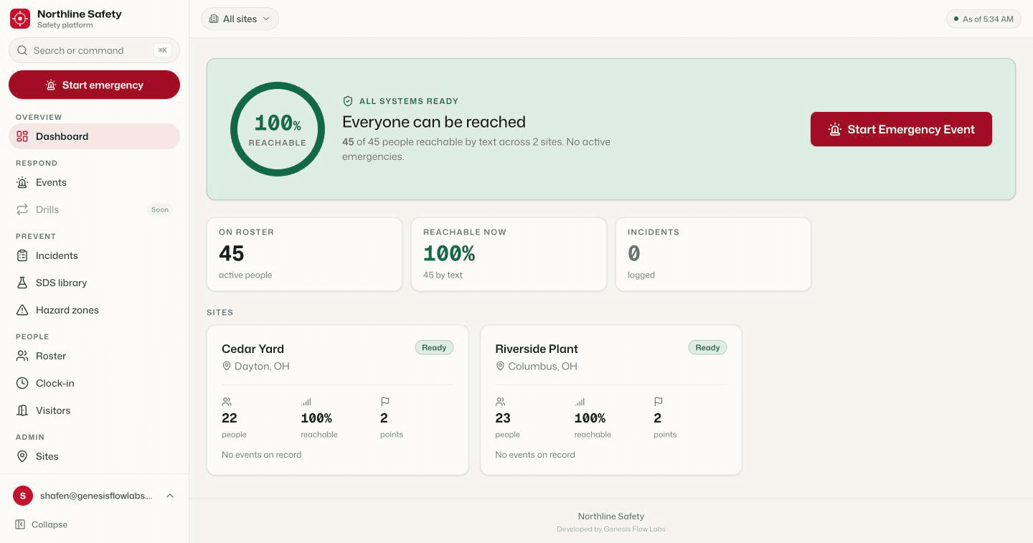Click the Incidents 0 logged stat card
This screenshot has width=1033, height=543.
713,255
